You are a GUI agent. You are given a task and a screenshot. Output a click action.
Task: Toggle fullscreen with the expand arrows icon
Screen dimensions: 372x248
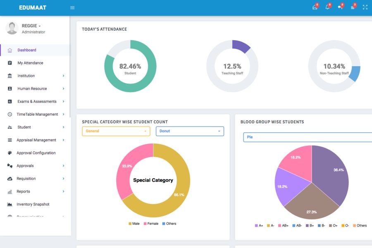[365, 7]
